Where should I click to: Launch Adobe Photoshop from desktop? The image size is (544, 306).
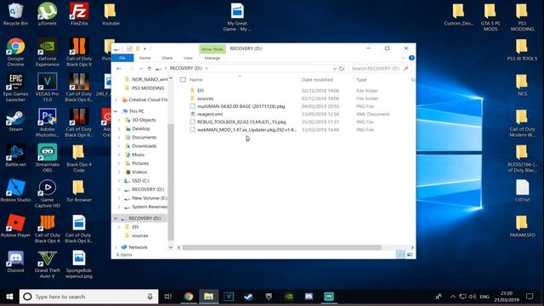pos(48,122)
